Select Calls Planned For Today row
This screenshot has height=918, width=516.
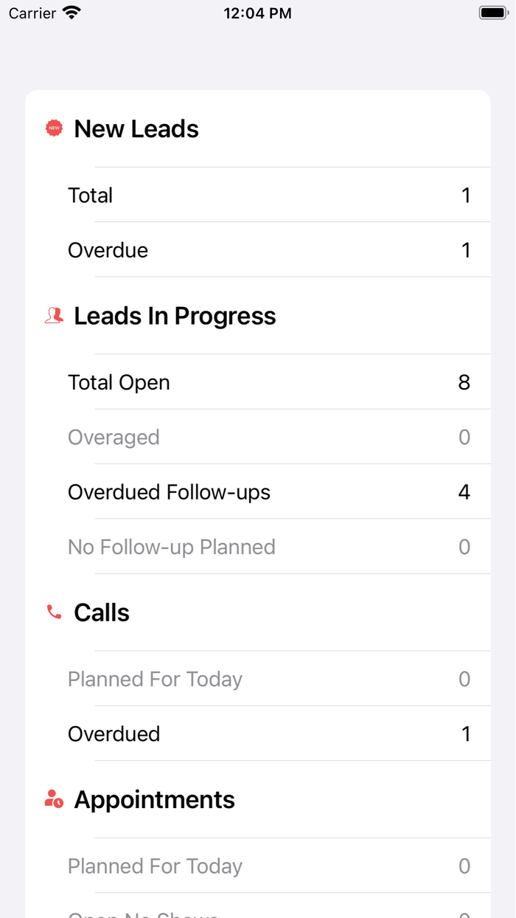pyautogui.click(x=268, y=679)
